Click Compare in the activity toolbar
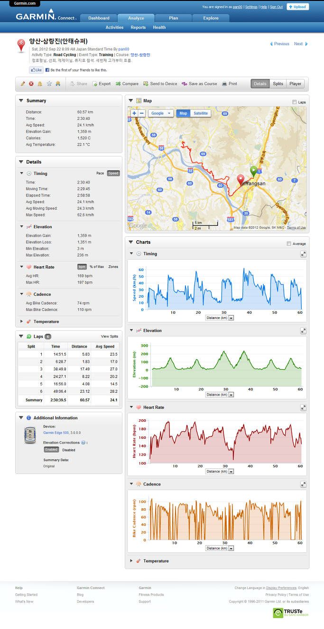The width and height of the screenshot is (324, 629). click(127, 84)
